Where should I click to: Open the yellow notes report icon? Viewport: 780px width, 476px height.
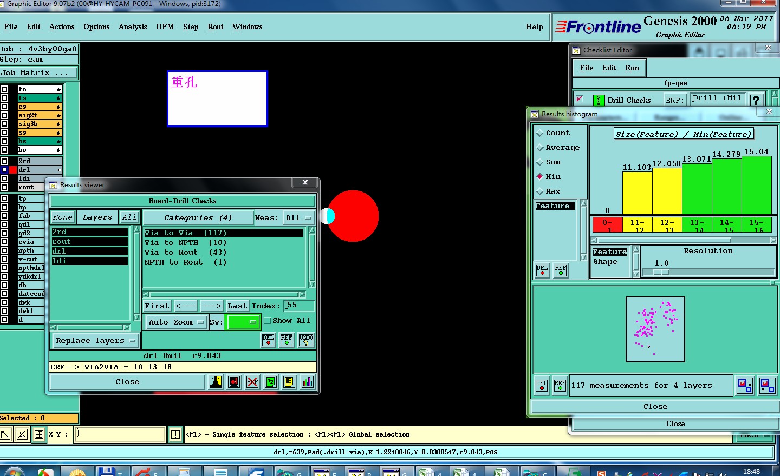(x=289, y=382)
